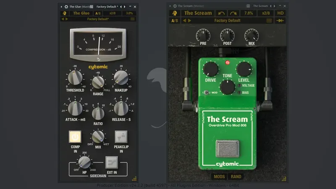Go to previous preset in The Glue preset bar
Screen dimensions: 336x189
(x=63, y=19)
